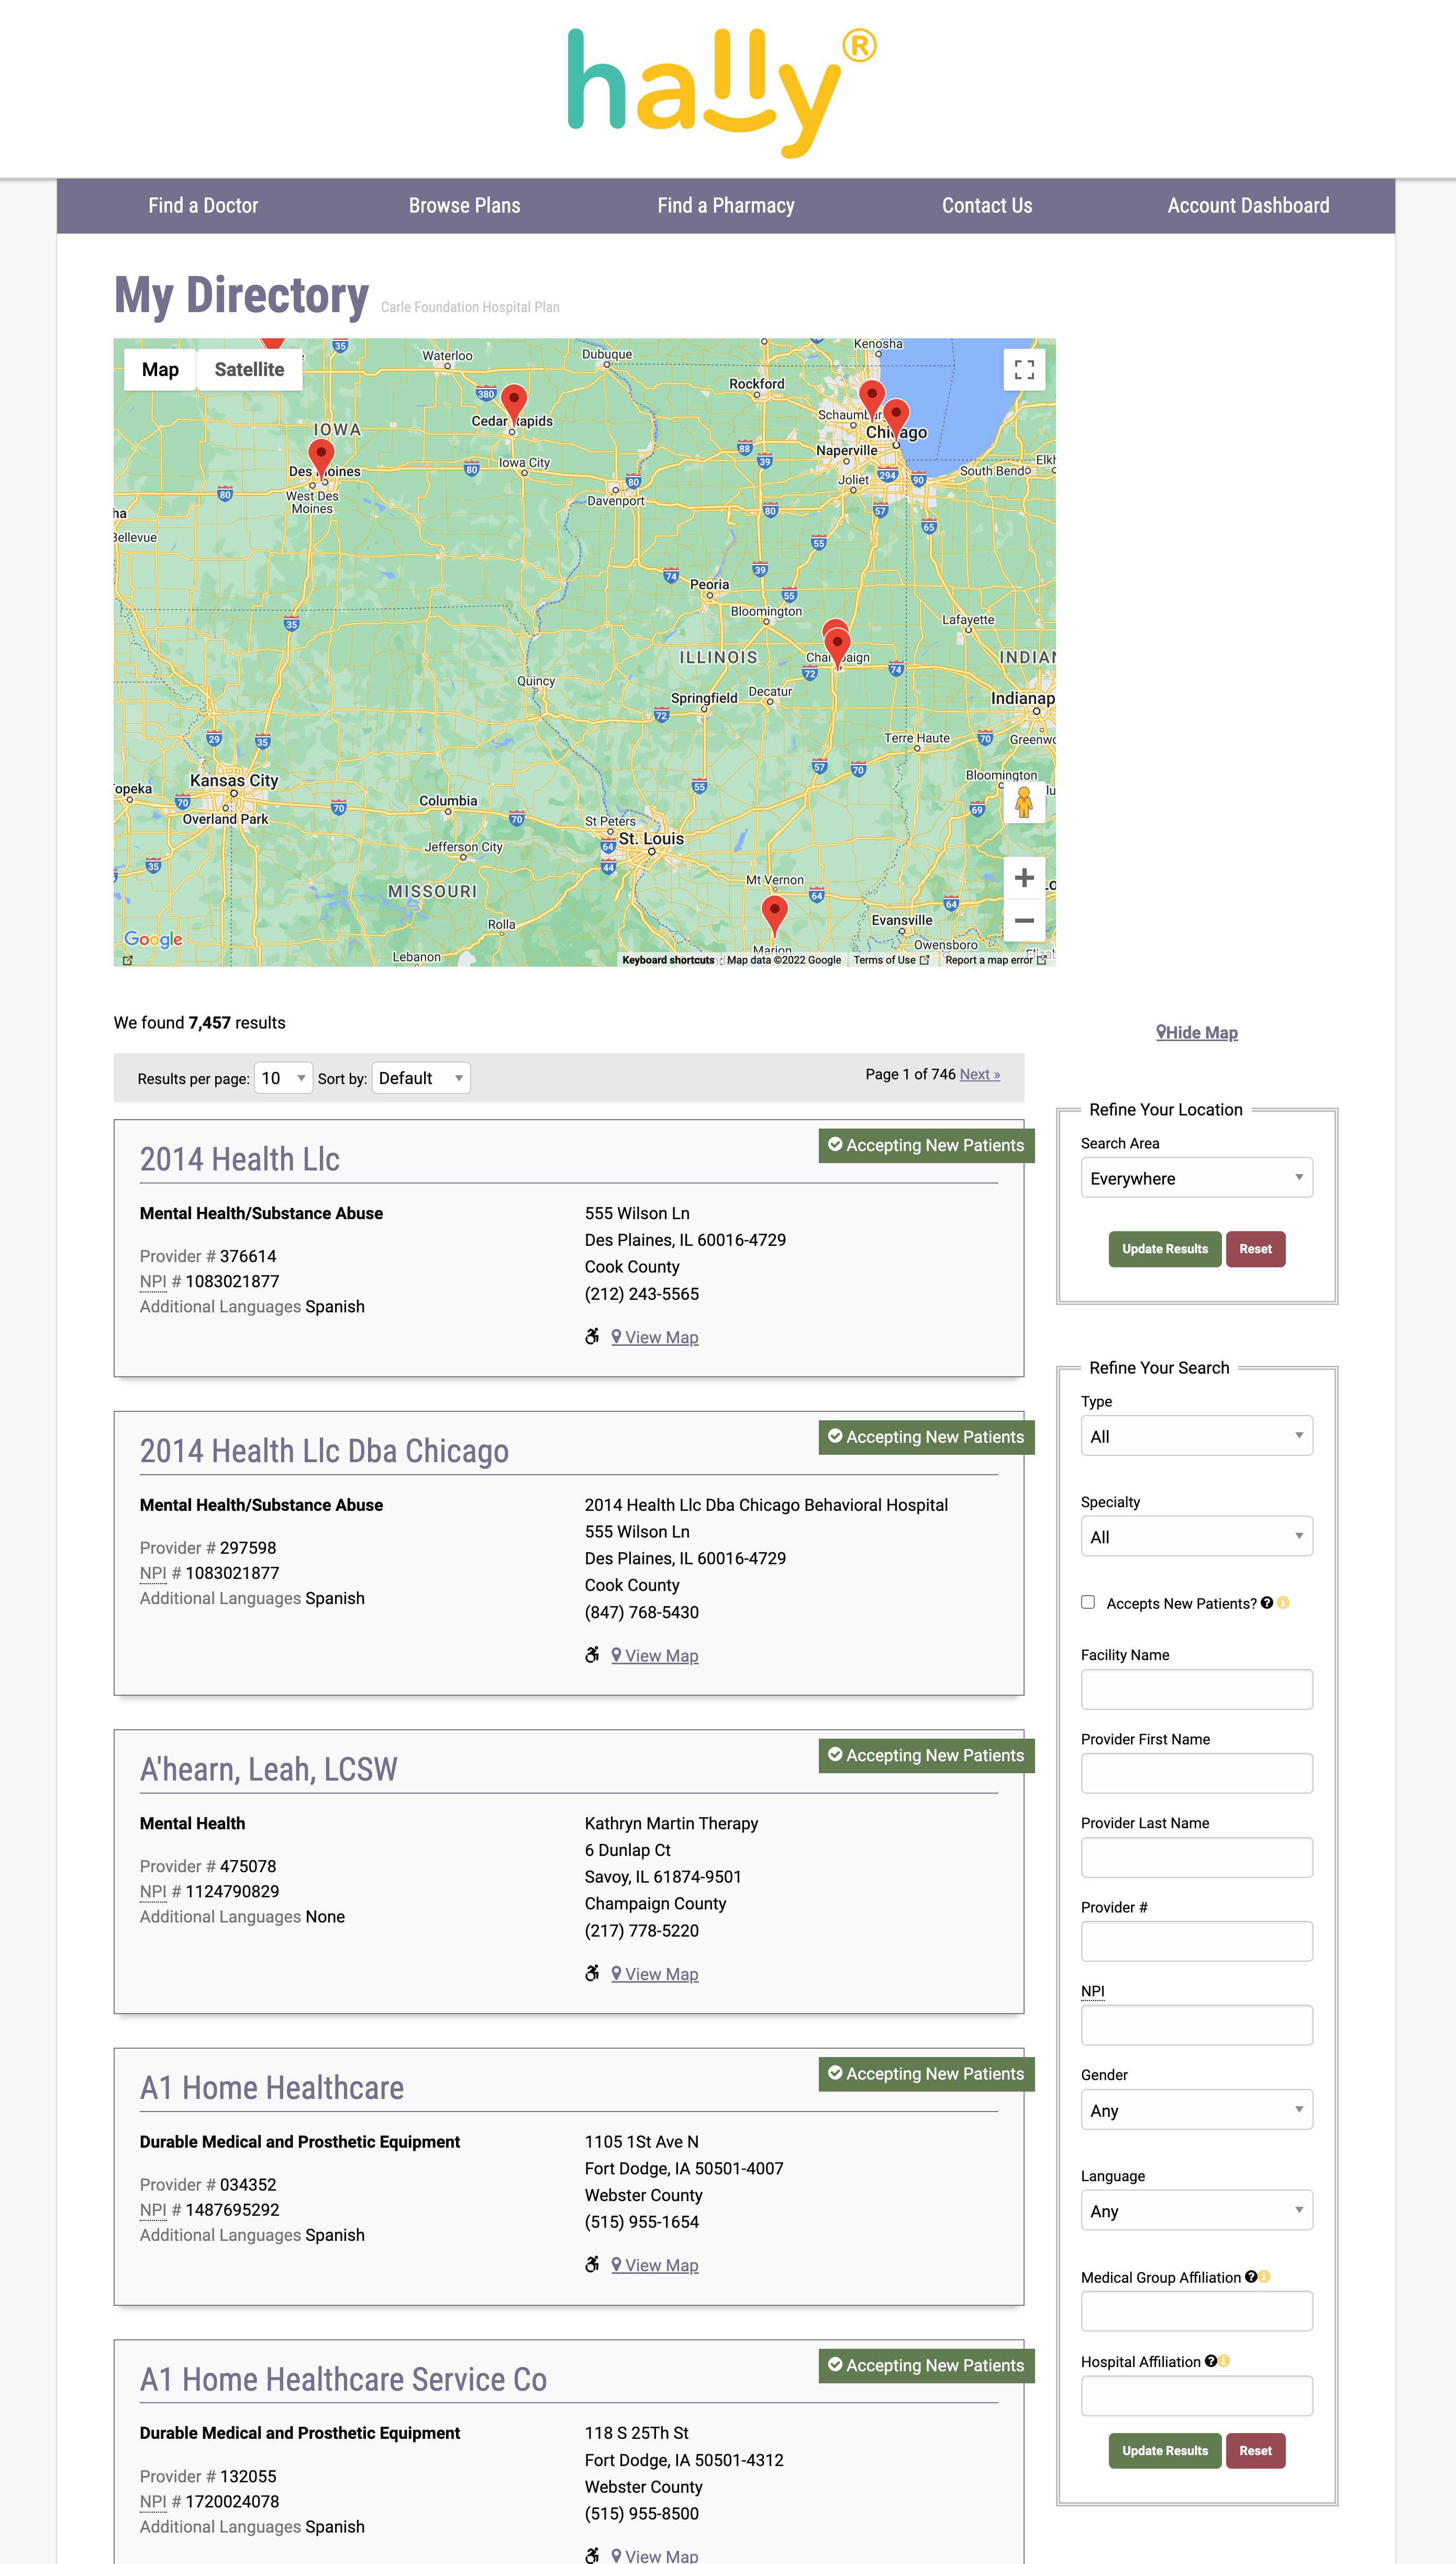Select the Marion map pin near Mt Vernon
This screenshot has height=2564, width=1456.
coord(774,915)
